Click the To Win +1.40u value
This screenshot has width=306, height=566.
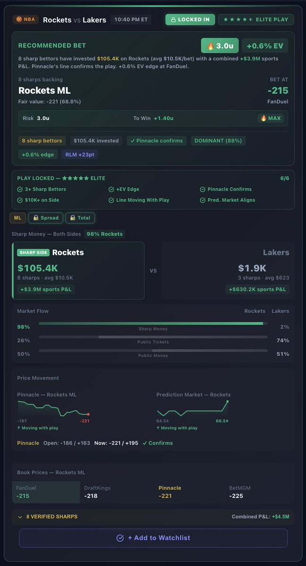pos(163,118)
